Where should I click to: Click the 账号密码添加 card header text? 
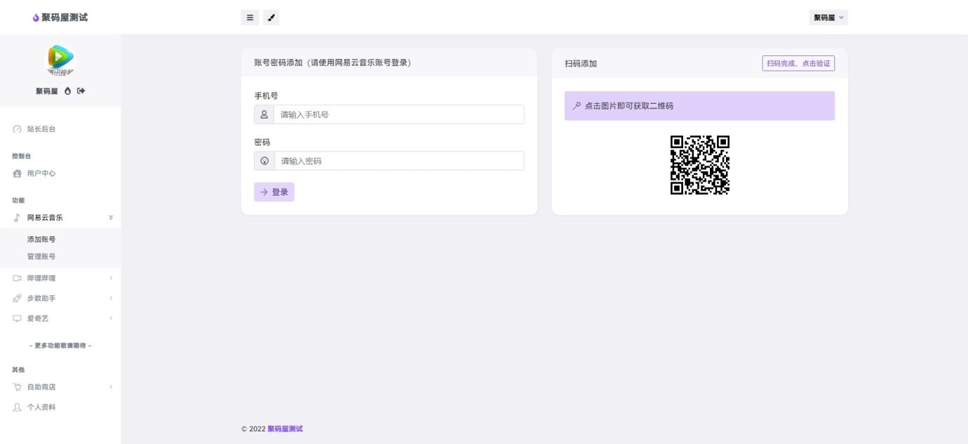coord(332,62)
